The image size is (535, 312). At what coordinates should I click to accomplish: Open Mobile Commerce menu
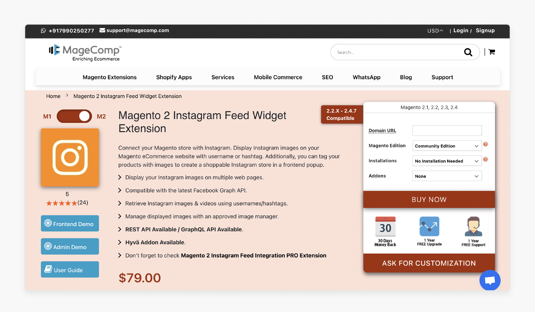pos(278,77)
